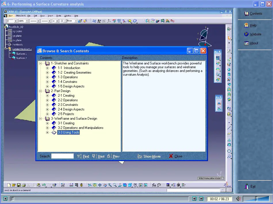Click the line tool icon in right toolbar

[x=229, y=128]
